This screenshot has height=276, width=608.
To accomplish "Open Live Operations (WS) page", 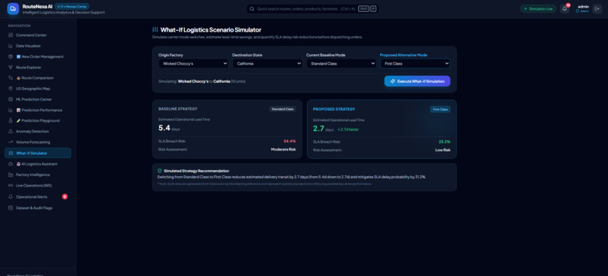I will point(38,186).
